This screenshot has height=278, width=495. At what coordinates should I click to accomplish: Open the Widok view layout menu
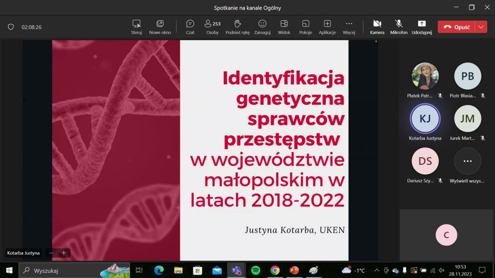284,27
